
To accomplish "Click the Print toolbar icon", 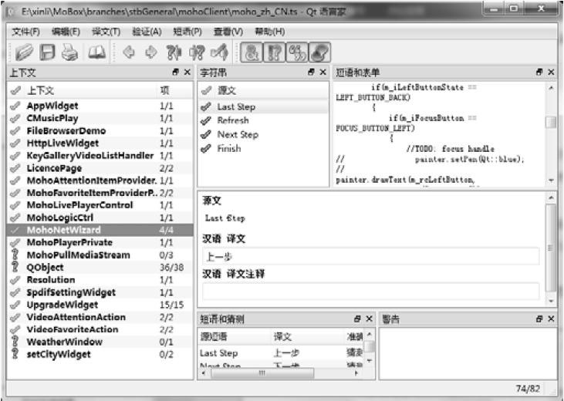I will (x=69, y=52).
